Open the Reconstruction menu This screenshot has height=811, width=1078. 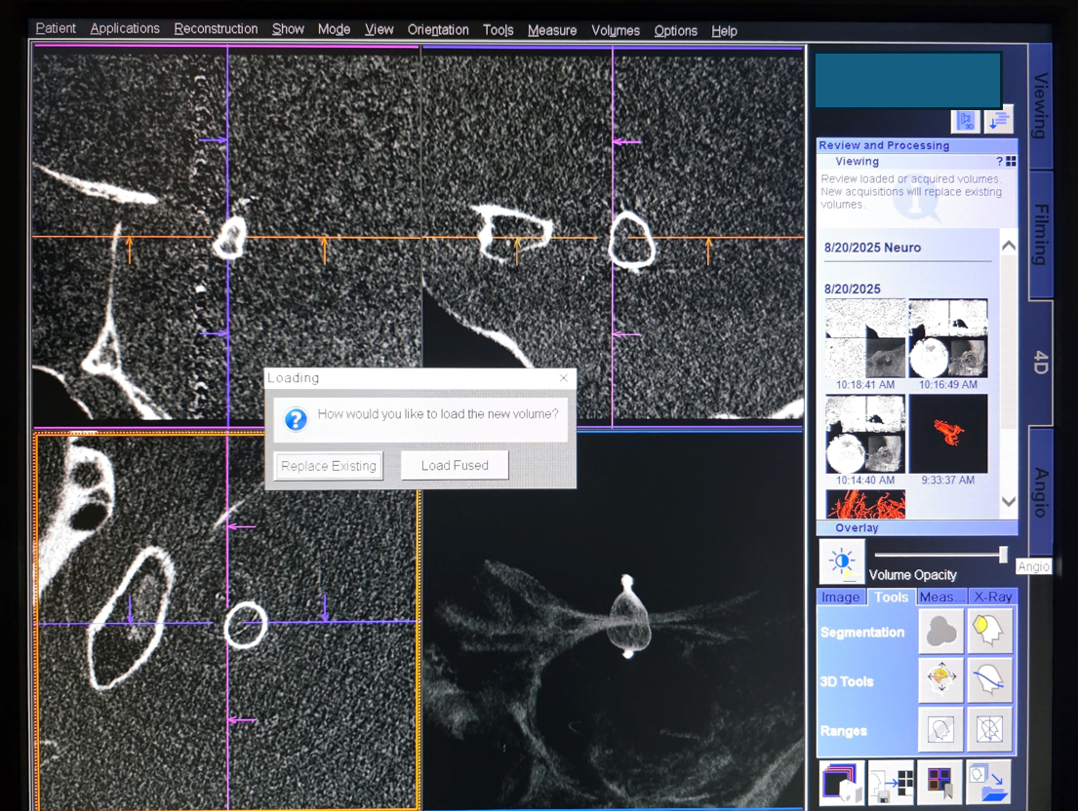[x=216, y=29]
